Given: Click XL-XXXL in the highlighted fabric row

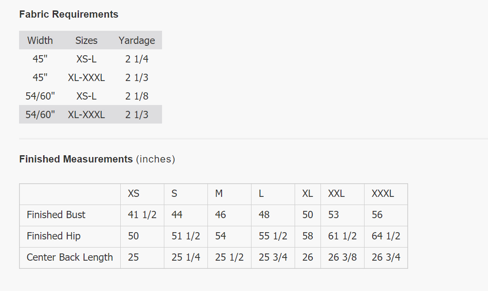Looking at the screenshot, I should point(86,114).
